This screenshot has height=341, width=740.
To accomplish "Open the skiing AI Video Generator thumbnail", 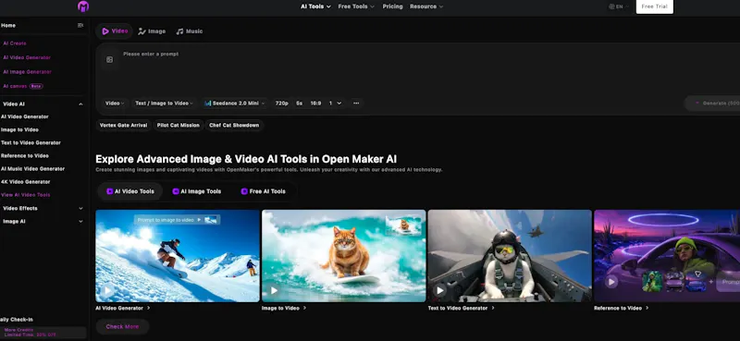I will coord(178,256).
